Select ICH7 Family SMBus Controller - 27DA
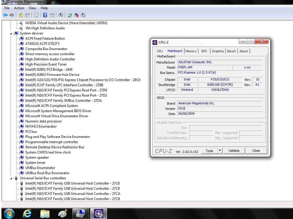Screen dimensions: 293x219 click(x=63, y=101)
